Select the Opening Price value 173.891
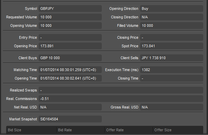The image size is (208, 135). click(x=70, y=46)
